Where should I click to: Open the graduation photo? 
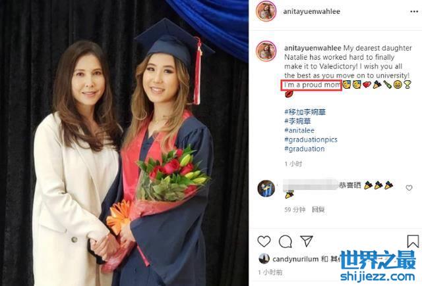coord(124,143)
